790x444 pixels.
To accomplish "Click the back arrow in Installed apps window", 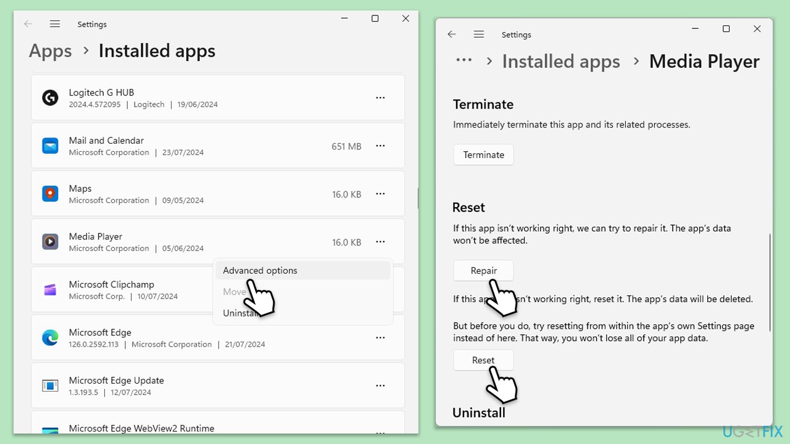I will 28,24.
